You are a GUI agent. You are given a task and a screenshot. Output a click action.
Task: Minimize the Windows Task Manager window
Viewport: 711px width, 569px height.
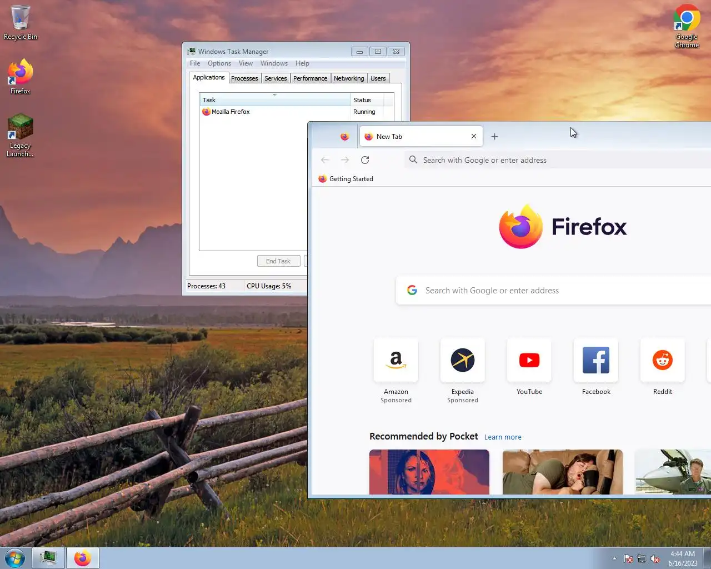coord(359,52)
